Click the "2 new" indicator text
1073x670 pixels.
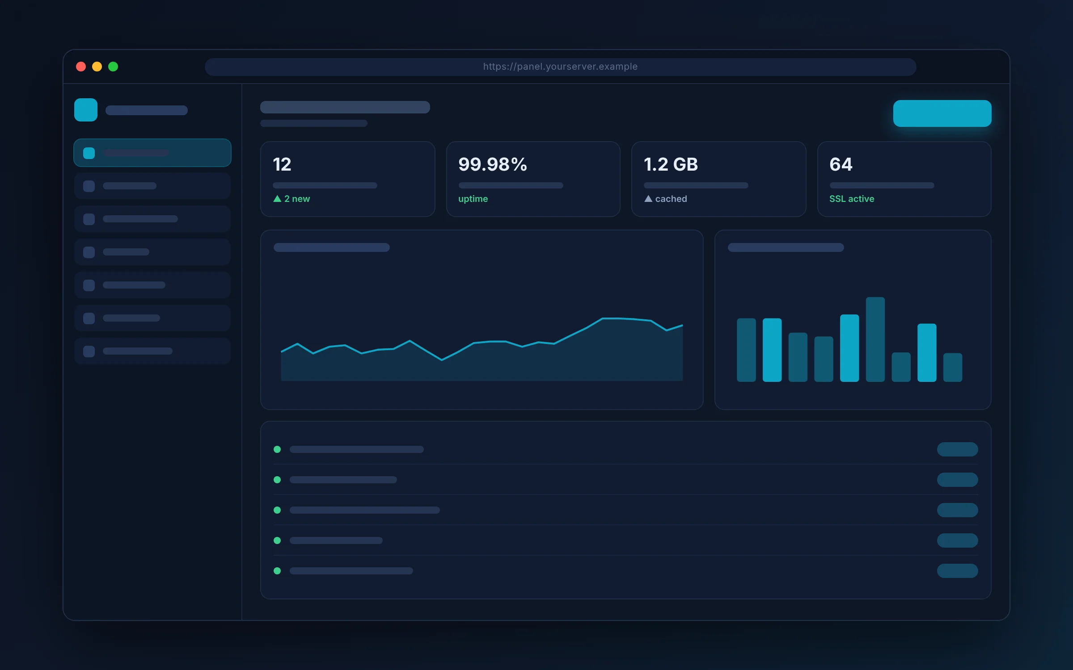click(x=297, y=199)
